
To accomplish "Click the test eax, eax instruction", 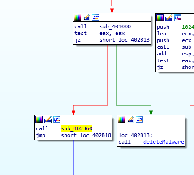I will [99, 33].
